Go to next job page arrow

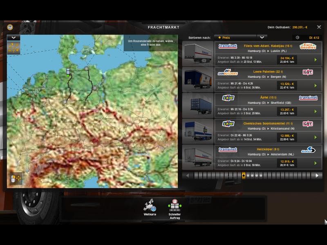coord(317,176)
